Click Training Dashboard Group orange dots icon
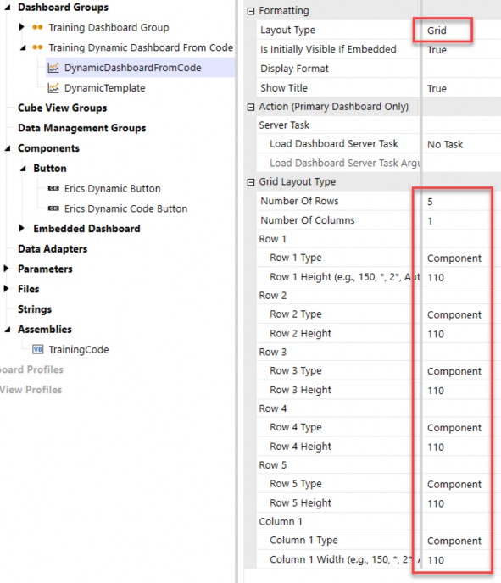Image resolution: width=501 pixels, height=583 pixels. coord(37,27)
